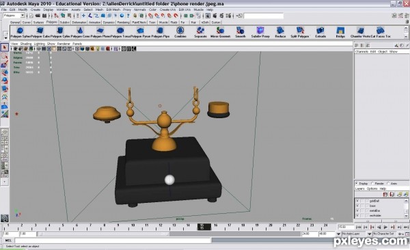Click the Subdiv Proxy shelf icon
The height and width of the screenshot is (250, 410).
pos(260,30)
